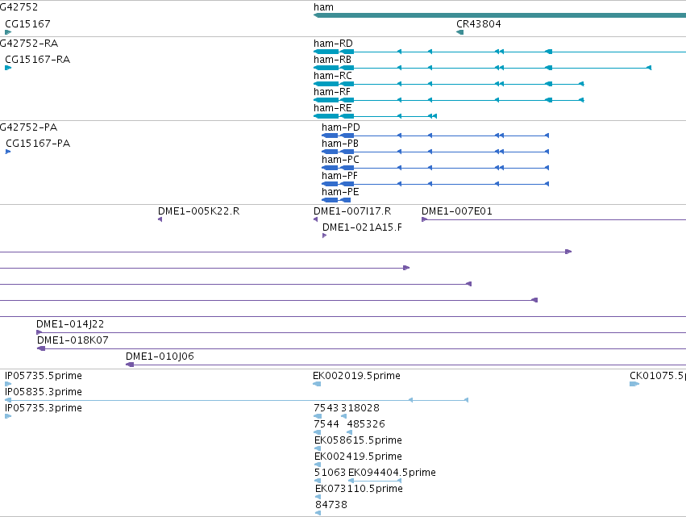The height and width of the screenshot is (517, 686).
Task: Click the CG15167-RA transcript arrow glyph
Action: coord(8,68)
